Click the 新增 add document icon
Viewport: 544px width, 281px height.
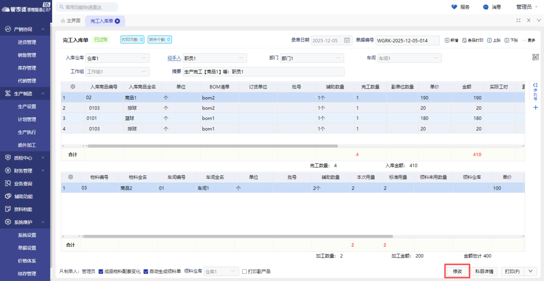coord(447,40)
